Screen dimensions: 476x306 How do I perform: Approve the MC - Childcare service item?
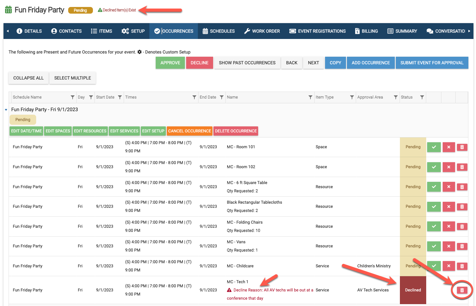click(434, 266)
